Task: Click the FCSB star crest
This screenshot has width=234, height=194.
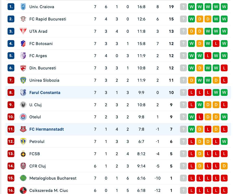Action: (x=23, y=154)
